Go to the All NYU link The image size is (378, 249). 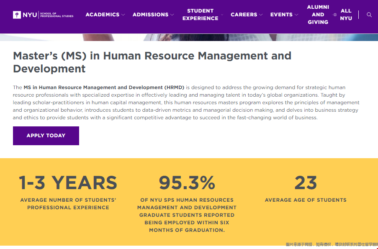346,15
